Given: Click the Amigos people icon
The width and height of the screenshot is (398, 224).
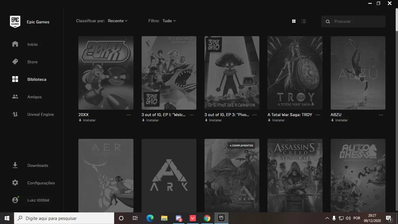Looking at the screenshot, I should click(x=15, y=97).
